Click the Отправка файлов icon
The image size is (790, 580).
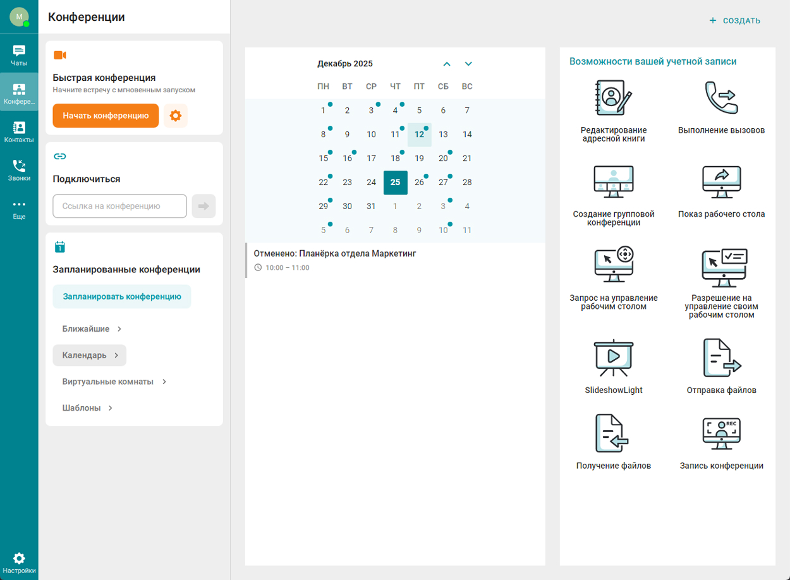click(721, 358)
